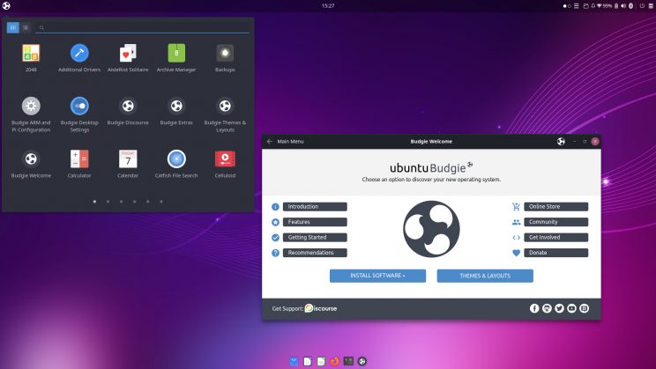Image resolution: width=656 pixels, height=369 pixels.
Task: Open the Budgie menu in top-left panel
Action: pyautogui.click(x=7, y=6)
